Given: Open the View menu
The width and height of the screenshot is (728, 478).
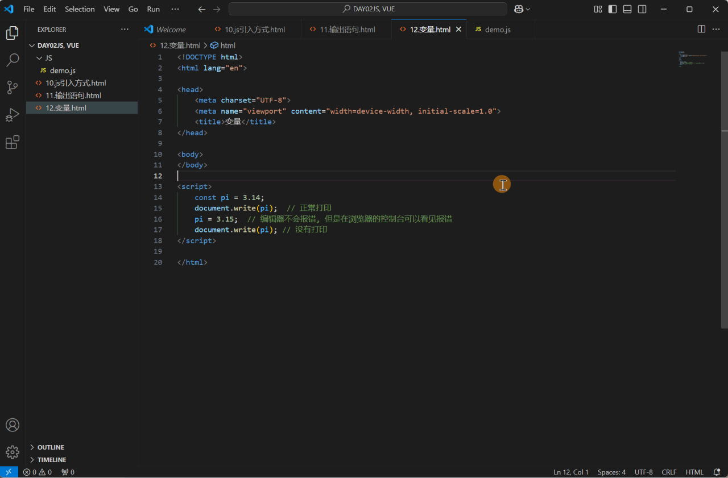Looking at the screenshot, I should pyautogui.click(x=111, y=9).
